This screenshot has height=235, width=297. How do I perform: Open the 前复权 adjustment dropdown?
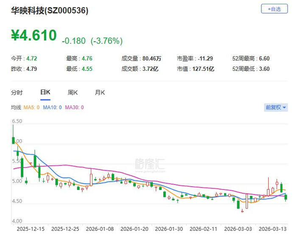pyautogui.click(x=276, y=107)
